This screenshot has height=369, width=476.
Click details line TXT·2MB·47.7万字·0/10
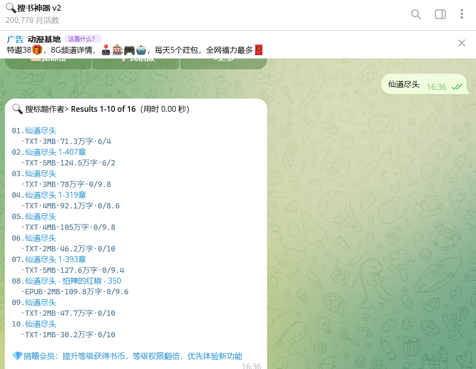[x=68, y=313]
